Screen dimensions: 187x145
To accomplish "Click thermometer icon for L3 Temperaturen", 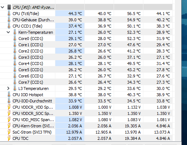I will pyautogui.click(x=15, y=88).
